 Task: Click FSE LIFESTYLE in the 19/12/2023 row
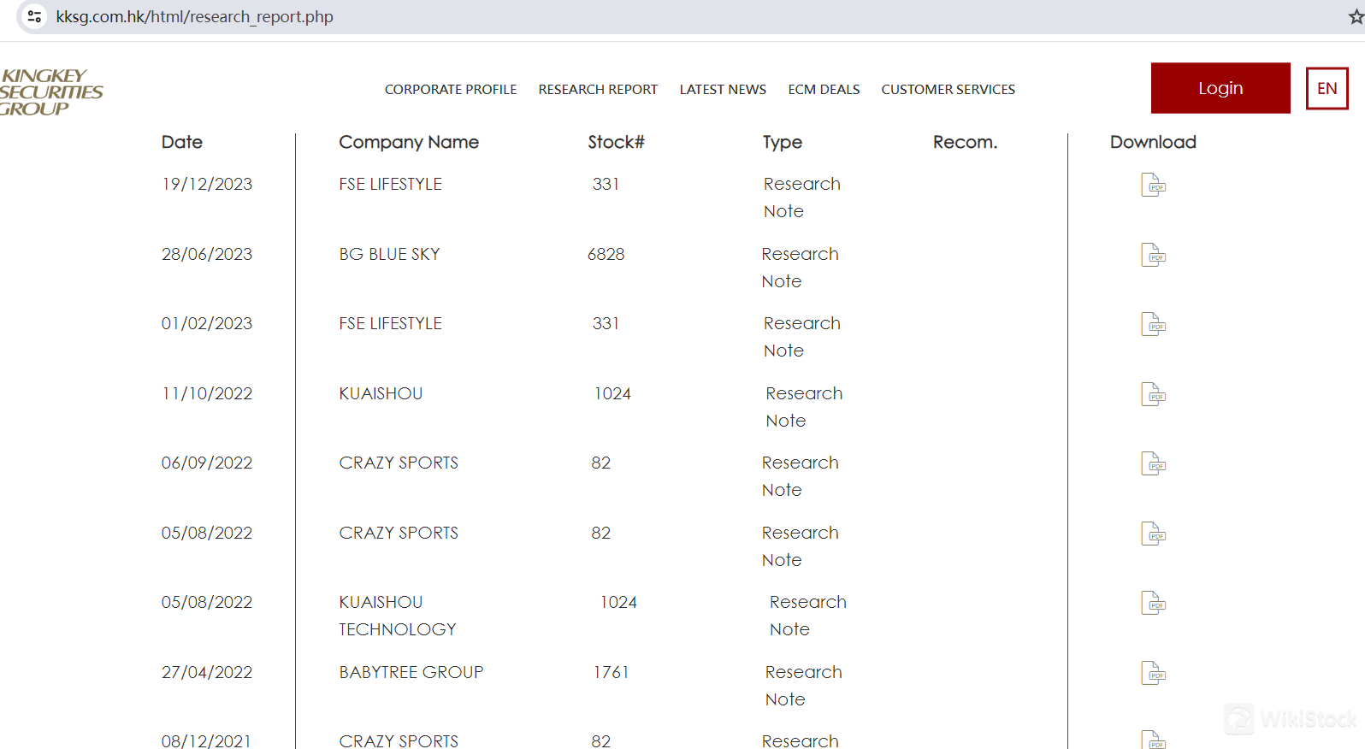point(390,184)
